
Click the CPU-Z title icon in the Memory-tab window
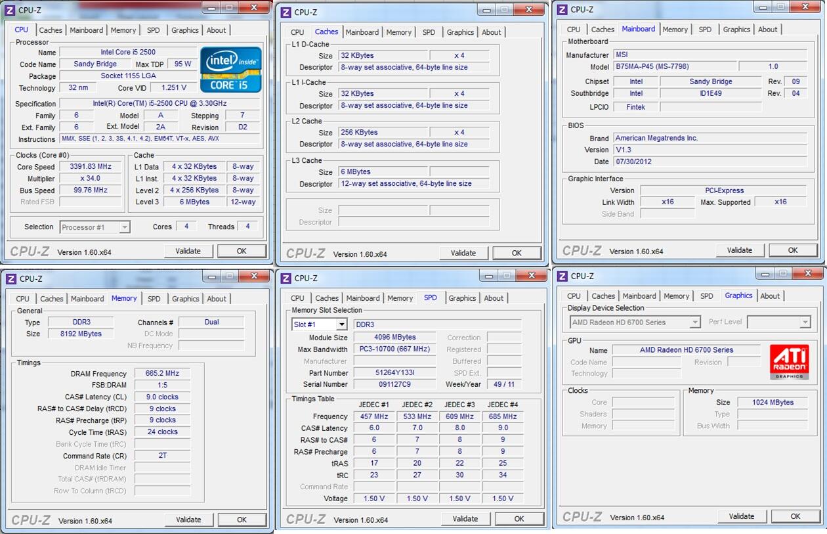(11, 278)
